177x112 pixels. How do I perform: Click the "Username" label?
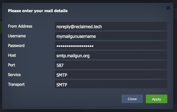[x=17, y=36]
